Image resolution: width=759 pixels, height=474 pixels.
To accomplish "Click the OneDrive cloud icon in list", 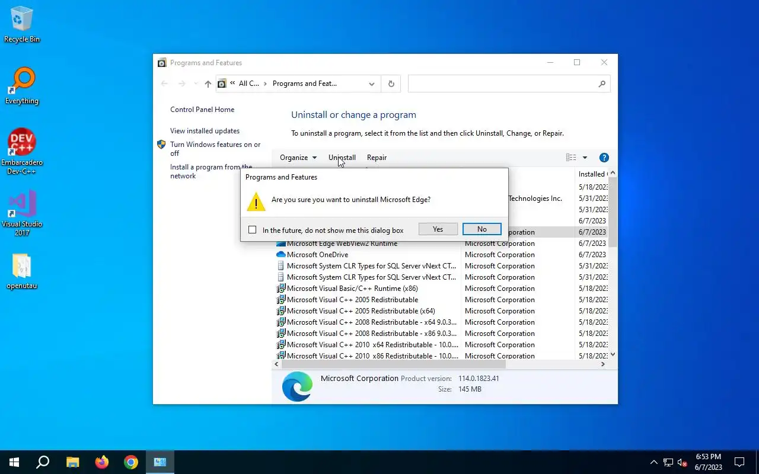I will (x=281, y=255).
